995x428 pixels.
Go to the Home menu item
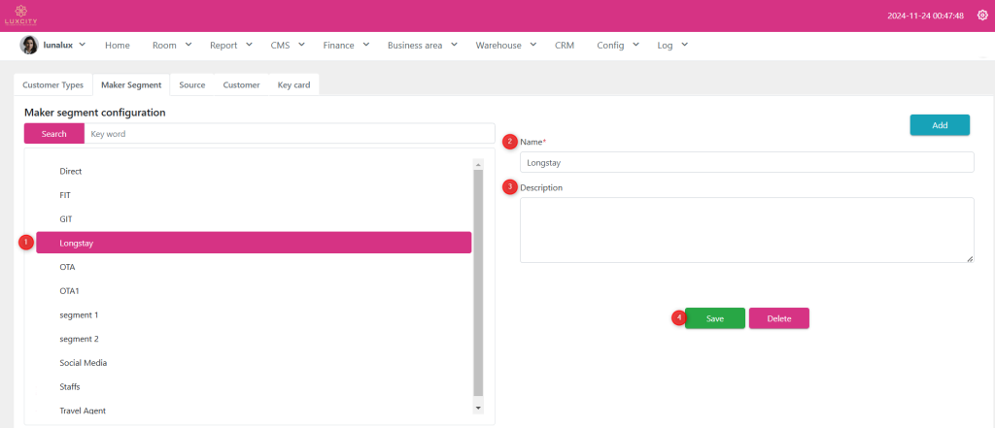(x=117, y=46)
